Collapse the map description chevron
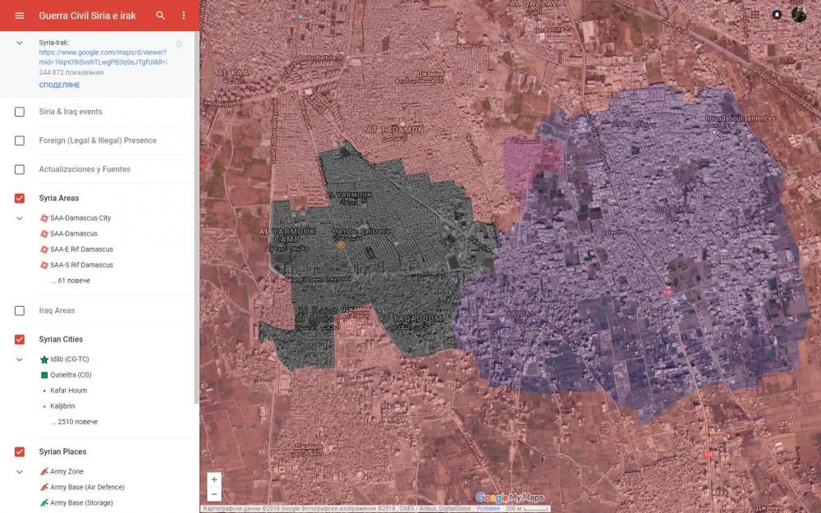The image size is (821, 513). [20, 43]
